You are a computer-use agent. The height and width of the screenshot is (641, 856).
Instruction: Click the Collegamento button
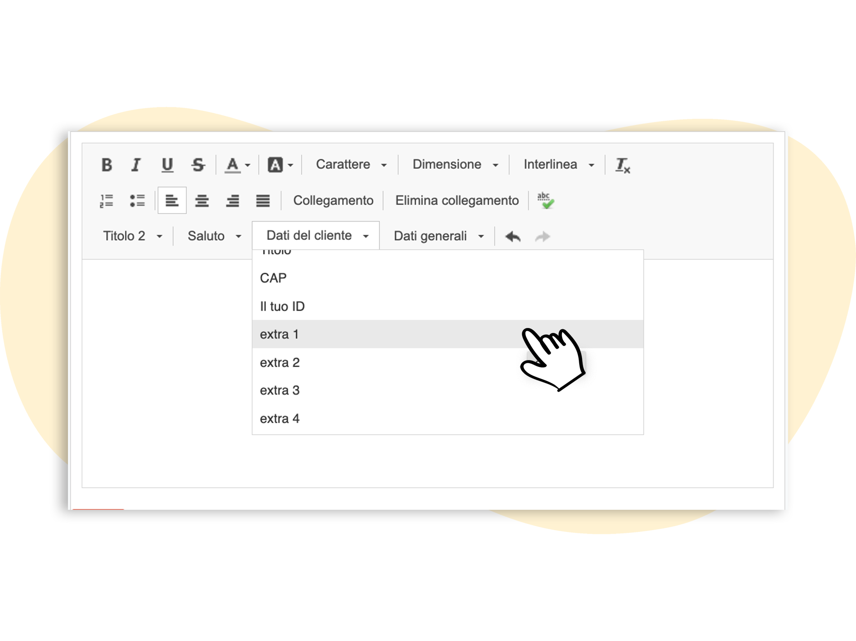click(x=333, y=200)
